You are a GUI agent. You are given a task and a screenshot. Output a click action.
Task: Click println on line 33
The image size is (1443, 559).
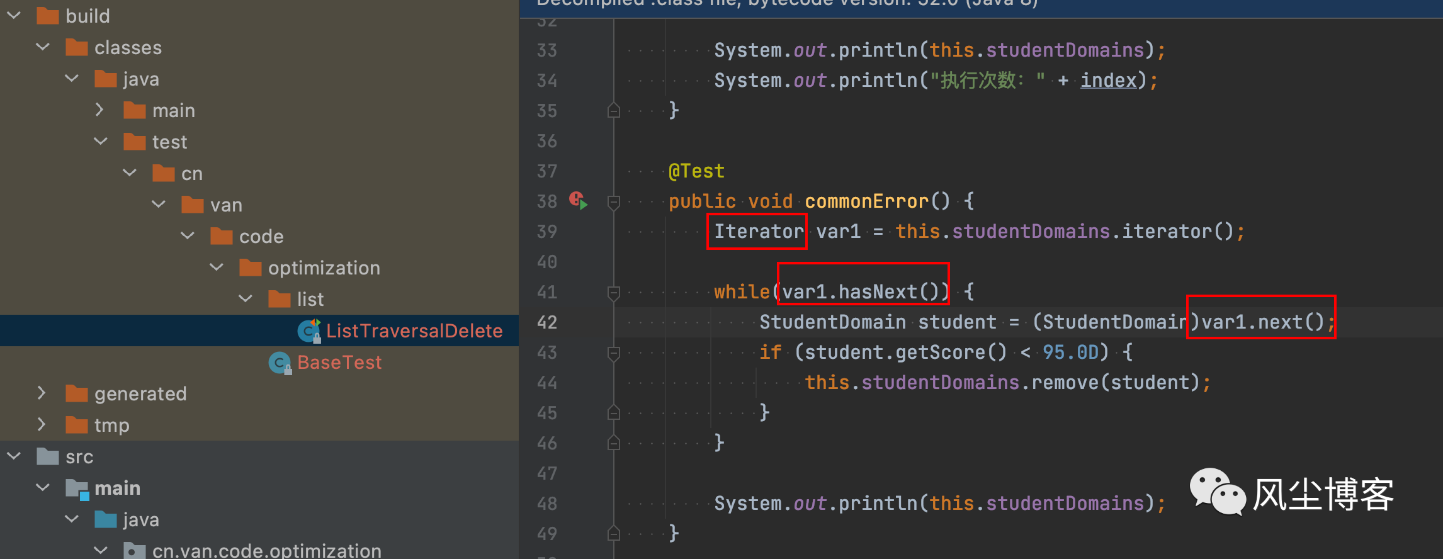(878, 50)
